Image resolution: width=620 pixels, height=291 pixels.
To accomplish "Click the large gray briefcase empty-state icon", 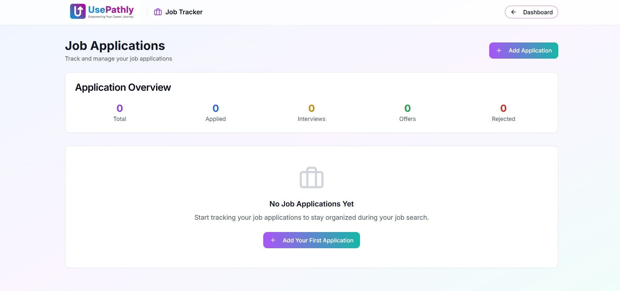I will [x=312, y=177].
